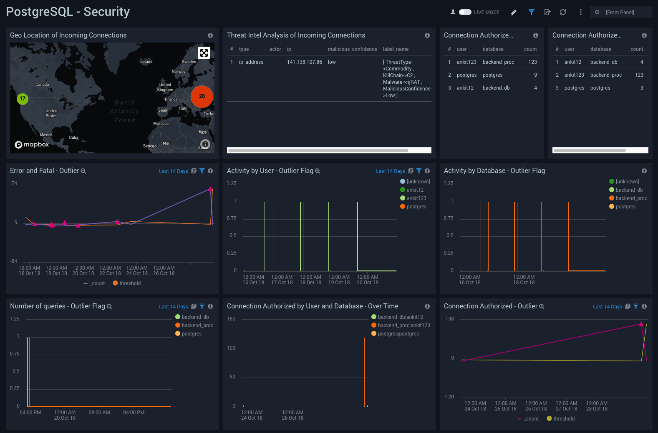Open dashboard filter funnel in header
658x433 pixels.
tap(531, 13)
